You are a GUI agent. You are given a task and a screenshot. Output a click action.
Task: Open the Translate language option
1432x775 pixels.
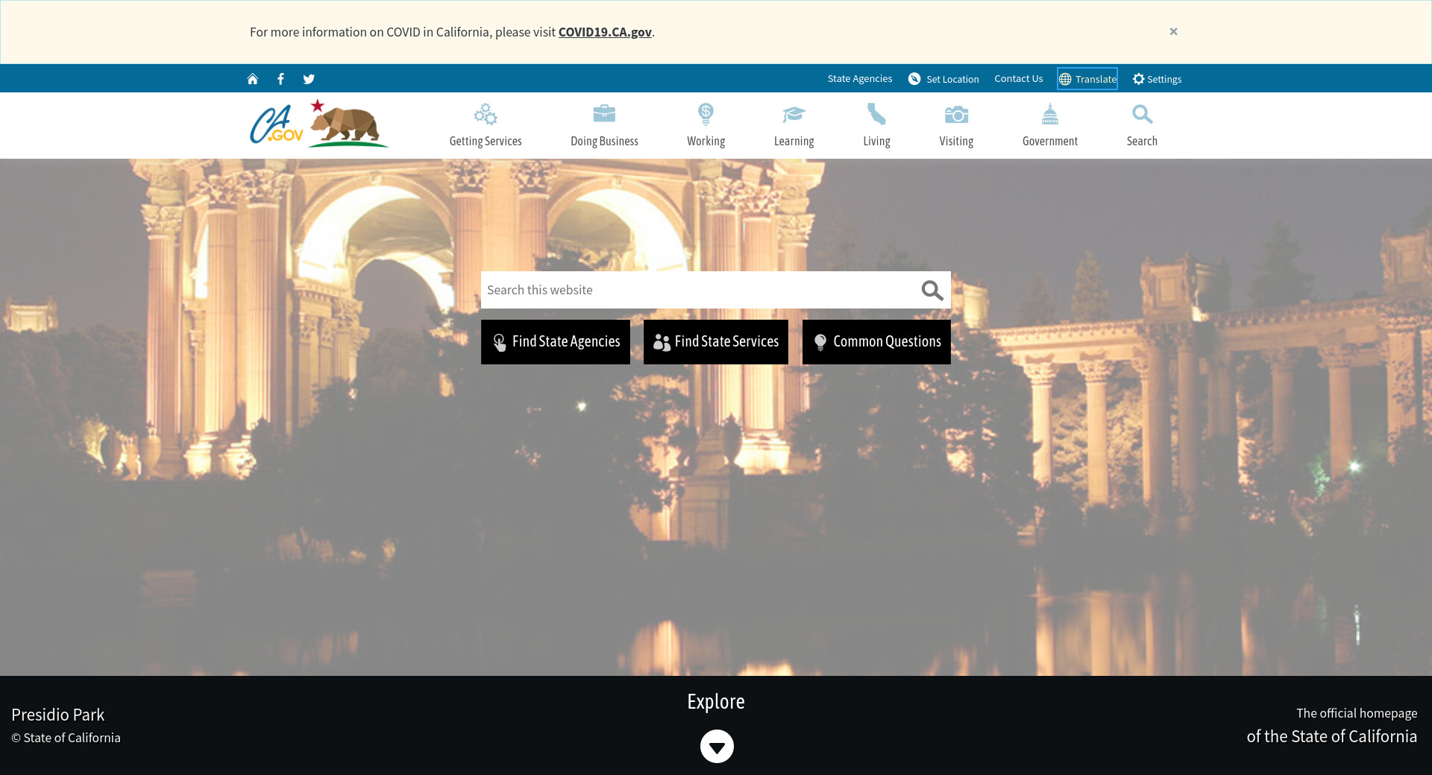coord(1087,79)
